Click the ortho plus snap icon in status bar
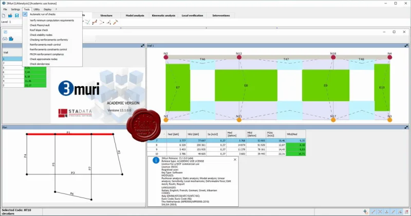This screenshot has height=216, width=411. [366, 211]
